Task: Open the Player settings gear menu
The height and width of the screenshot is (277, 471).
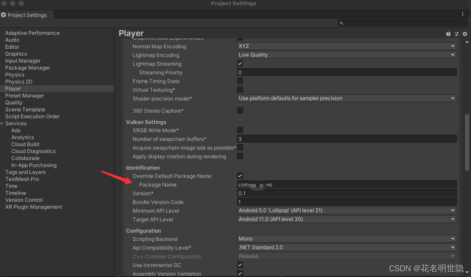Action: (464, 33)
